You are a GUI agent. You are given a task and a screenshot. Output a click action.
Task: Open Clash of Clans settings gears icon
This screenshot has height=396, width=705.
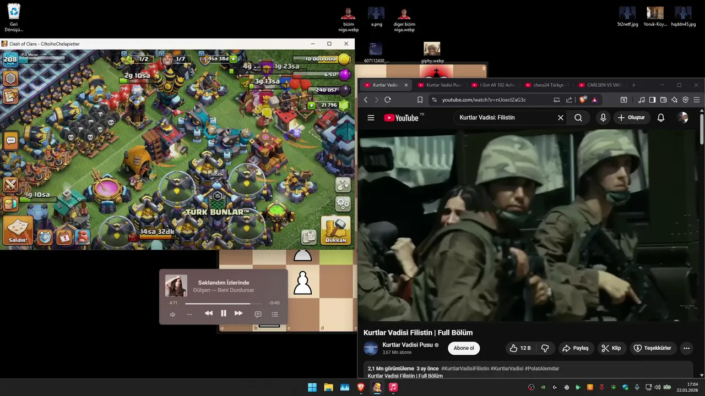click(343, 204)
